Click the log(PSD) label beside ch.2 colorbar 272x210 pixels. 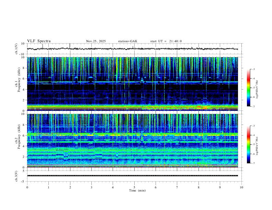257,146
